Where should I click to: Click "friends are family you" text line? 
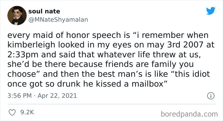pyautogui.click(x=149, y=64)
